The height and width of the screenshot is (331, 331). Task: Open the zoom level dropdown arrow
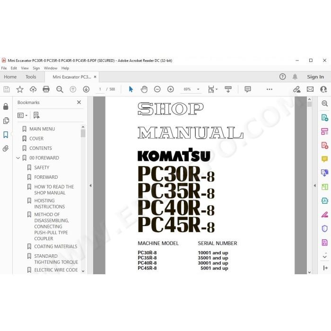pyautogui.click(x=198, y=89)
